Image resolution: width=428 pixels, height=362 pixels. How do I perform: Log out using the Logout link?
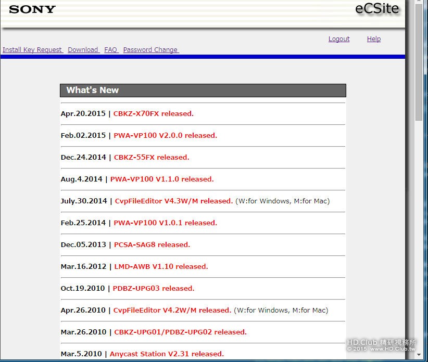(x=339, y=39)
